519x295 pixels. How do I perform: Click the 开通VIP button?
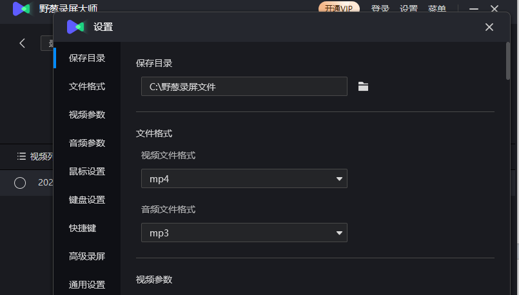click(339, 8)
